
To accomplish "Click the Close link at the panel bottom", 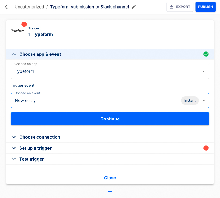I will 110,178.
